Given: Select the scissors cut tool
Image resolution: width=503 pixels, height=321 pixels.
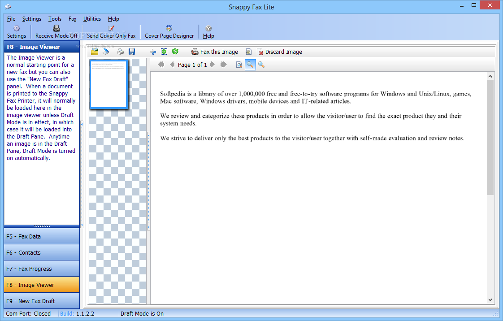Looking at the screenshot, I should pos(153,52).
